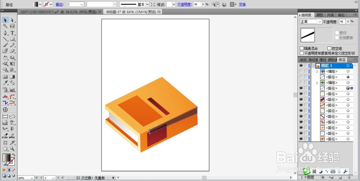This screenshot has width=360, height=181.
Task: Activate the Paintbrush tool
Action: [x=5, y=45]
